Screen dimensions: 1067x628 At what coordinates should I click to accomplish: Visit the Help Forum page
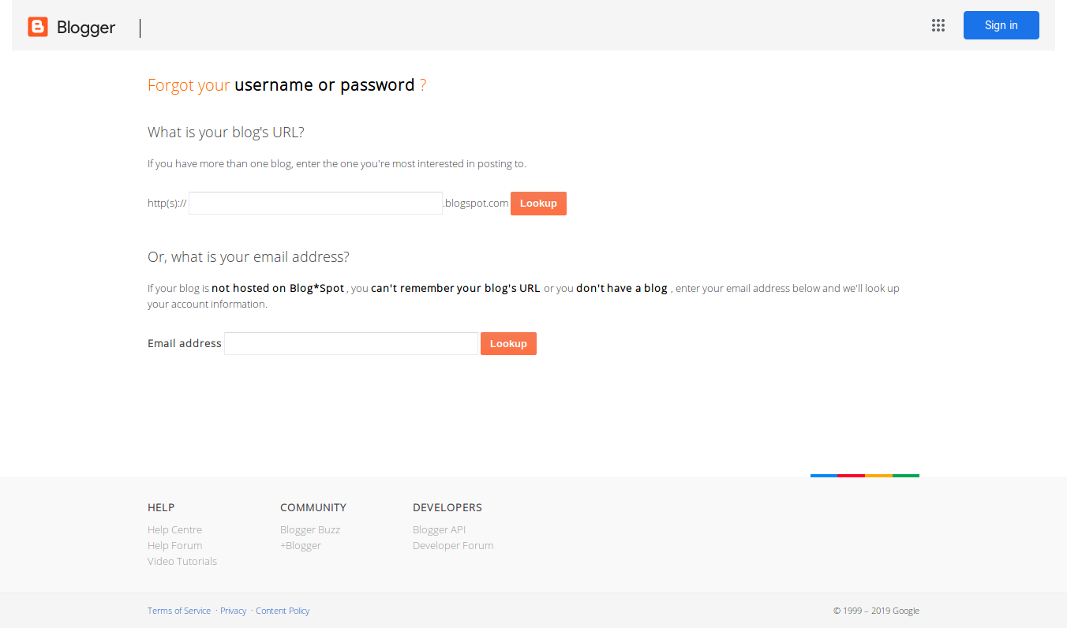[x=174, y=545]
